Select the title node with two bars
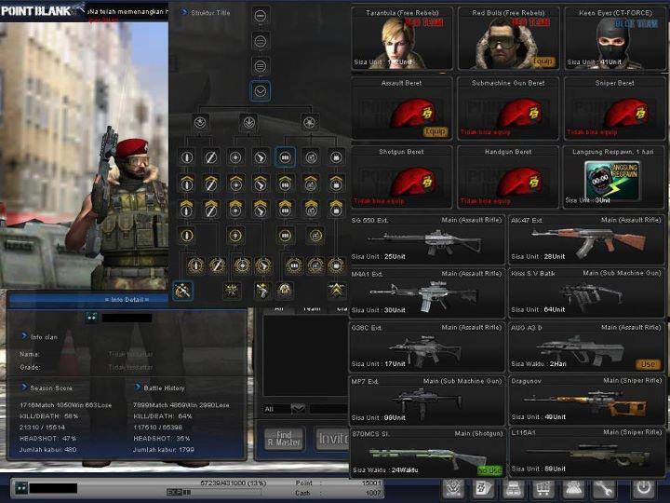The width and height of the screenshot is (670, 503). (261, 42)
